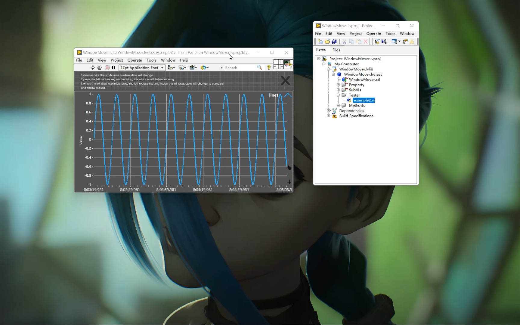Select the Run Continuously icon
This screenshot has width=520, height=325.
pyautogui.click(x=100, y=68)
